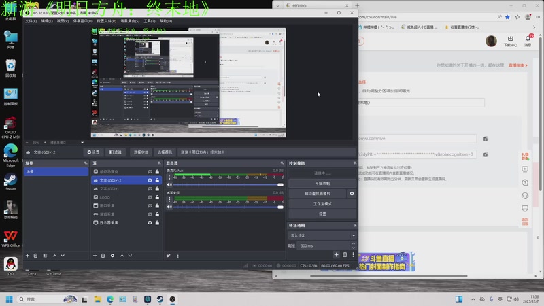
Task: Click the 启动虚拟摄像机 button
Action: [x=318, y=194]
